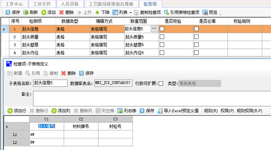
Task: Switch to the 工序文件 tab
Action: pyautogui.click(x=41, y=4)
